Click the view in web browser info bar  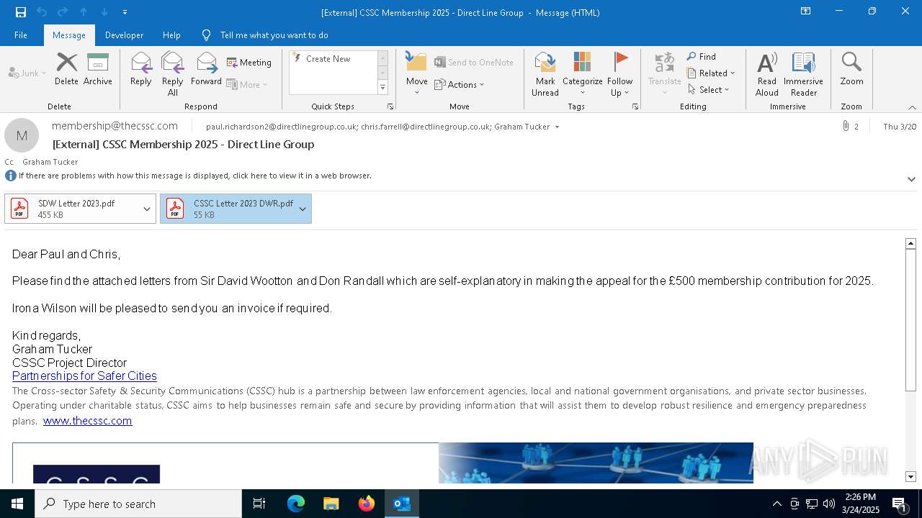pos(194,176)
